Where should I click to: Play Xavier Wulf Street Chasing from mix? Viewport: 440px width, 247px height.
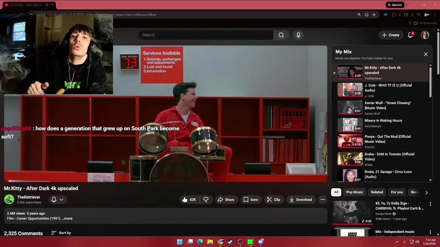coord(381,108)
